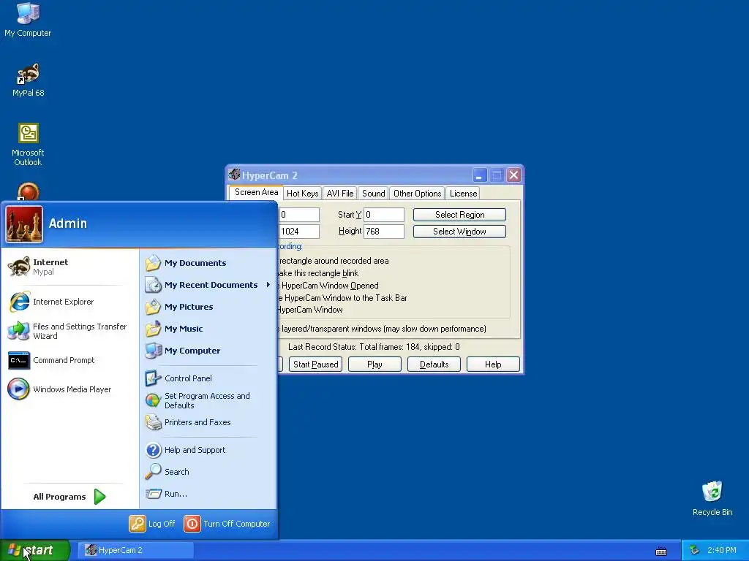The height and width of the screenshot is (561, 749).
Task: Click the keyboard icon in taskbar
Action: (661, 551)
